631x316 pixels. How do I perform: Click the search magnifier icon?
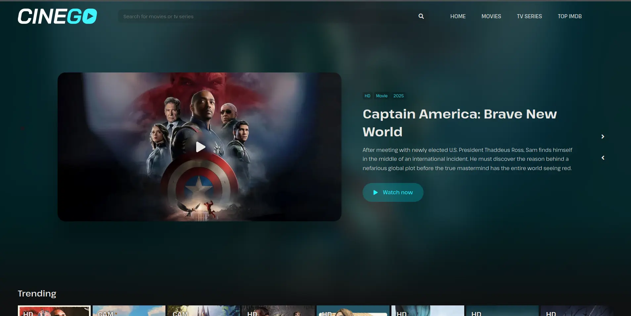(421, 16)
